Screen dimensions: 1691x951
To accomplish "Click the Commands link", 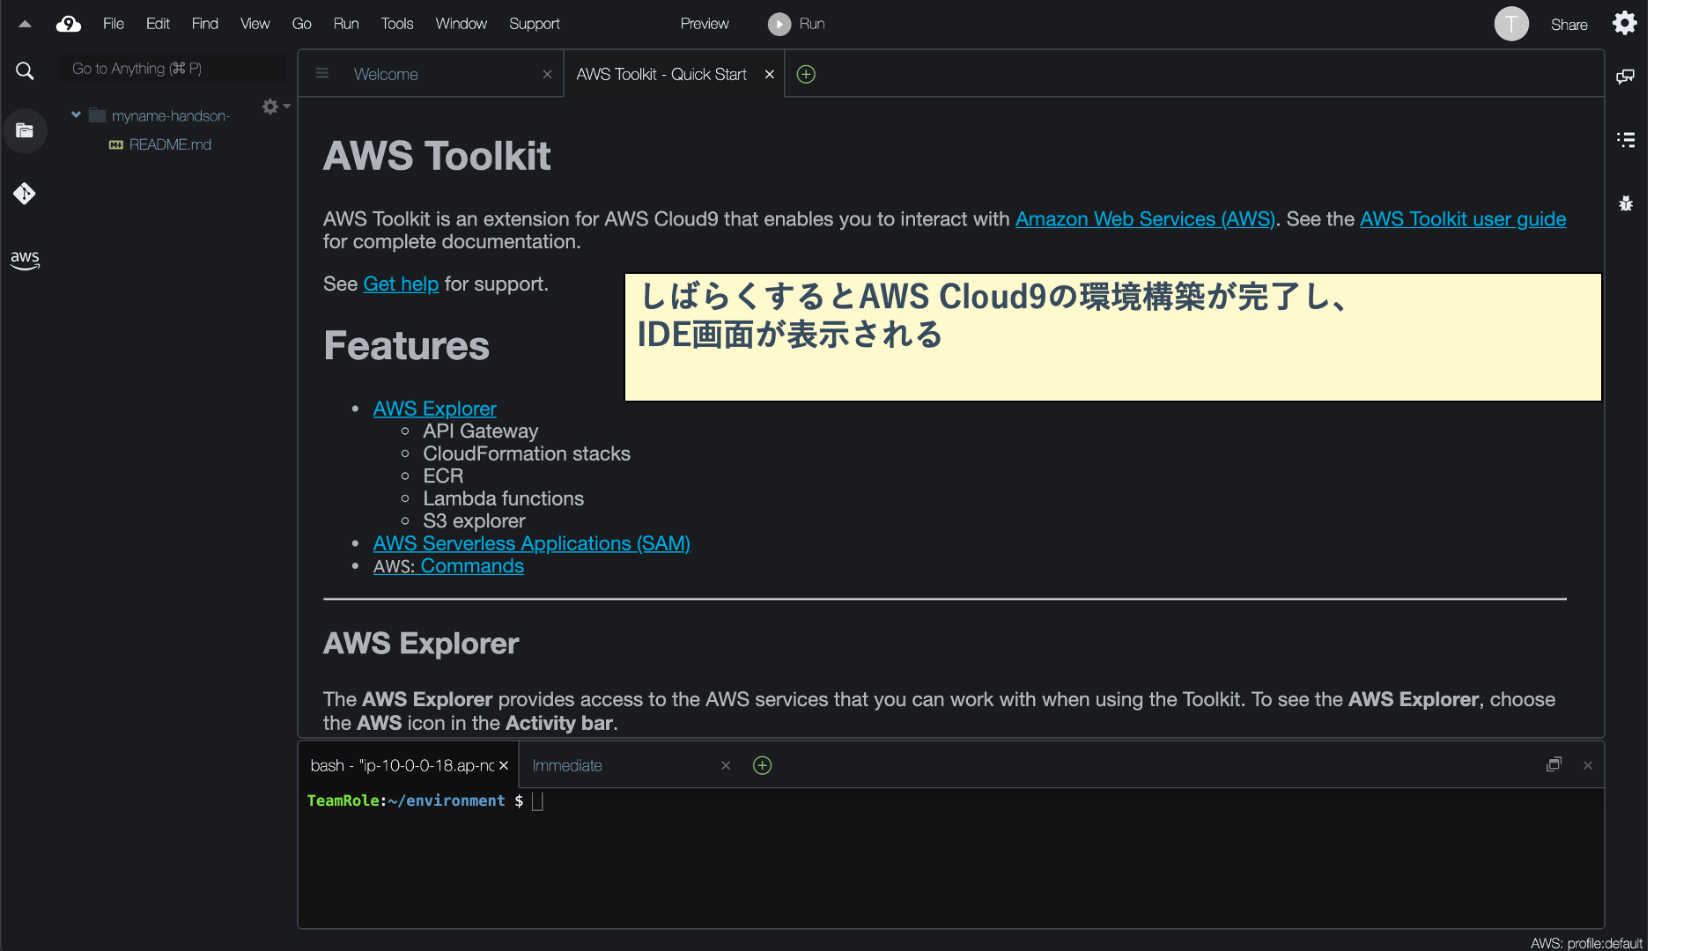I will (x=472, y=566).
